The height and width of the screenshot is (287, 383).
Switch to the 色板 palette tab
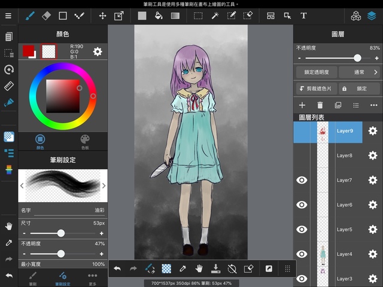(85, 141)
